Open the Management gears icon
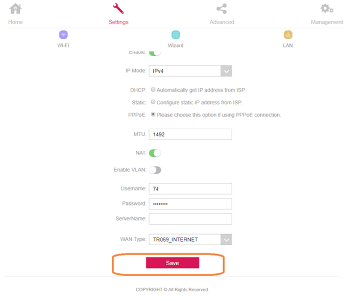The width and height of the screenshot is (363, 301). point(327,9)
